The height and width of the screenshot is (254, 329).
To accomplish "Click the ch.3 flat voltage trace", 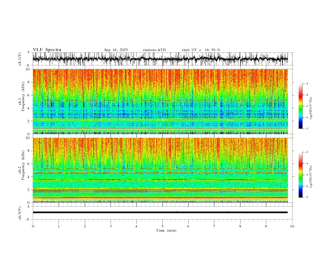I will click(x=160, y=212).
